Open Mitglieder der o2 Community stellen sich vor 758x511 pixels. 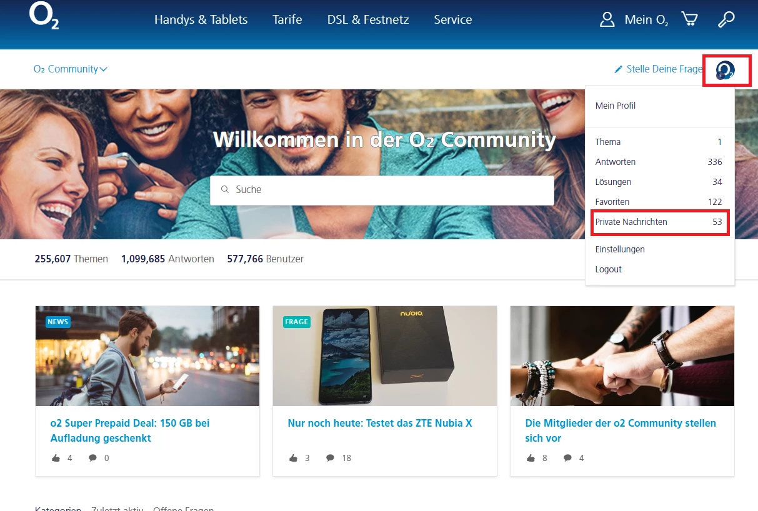tap(621, 430)
